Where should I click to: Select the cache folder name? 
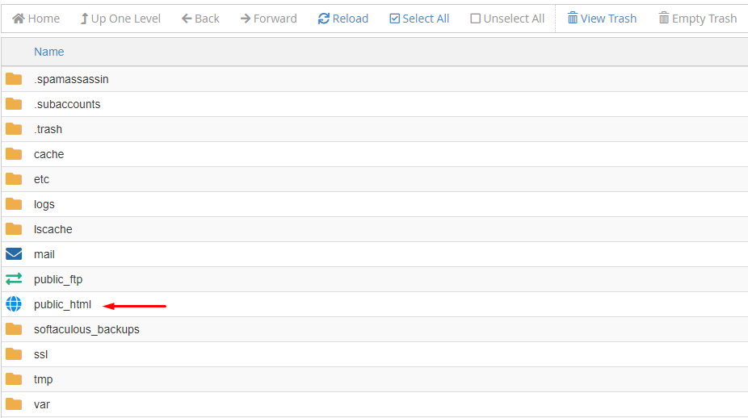click(48, 154)
